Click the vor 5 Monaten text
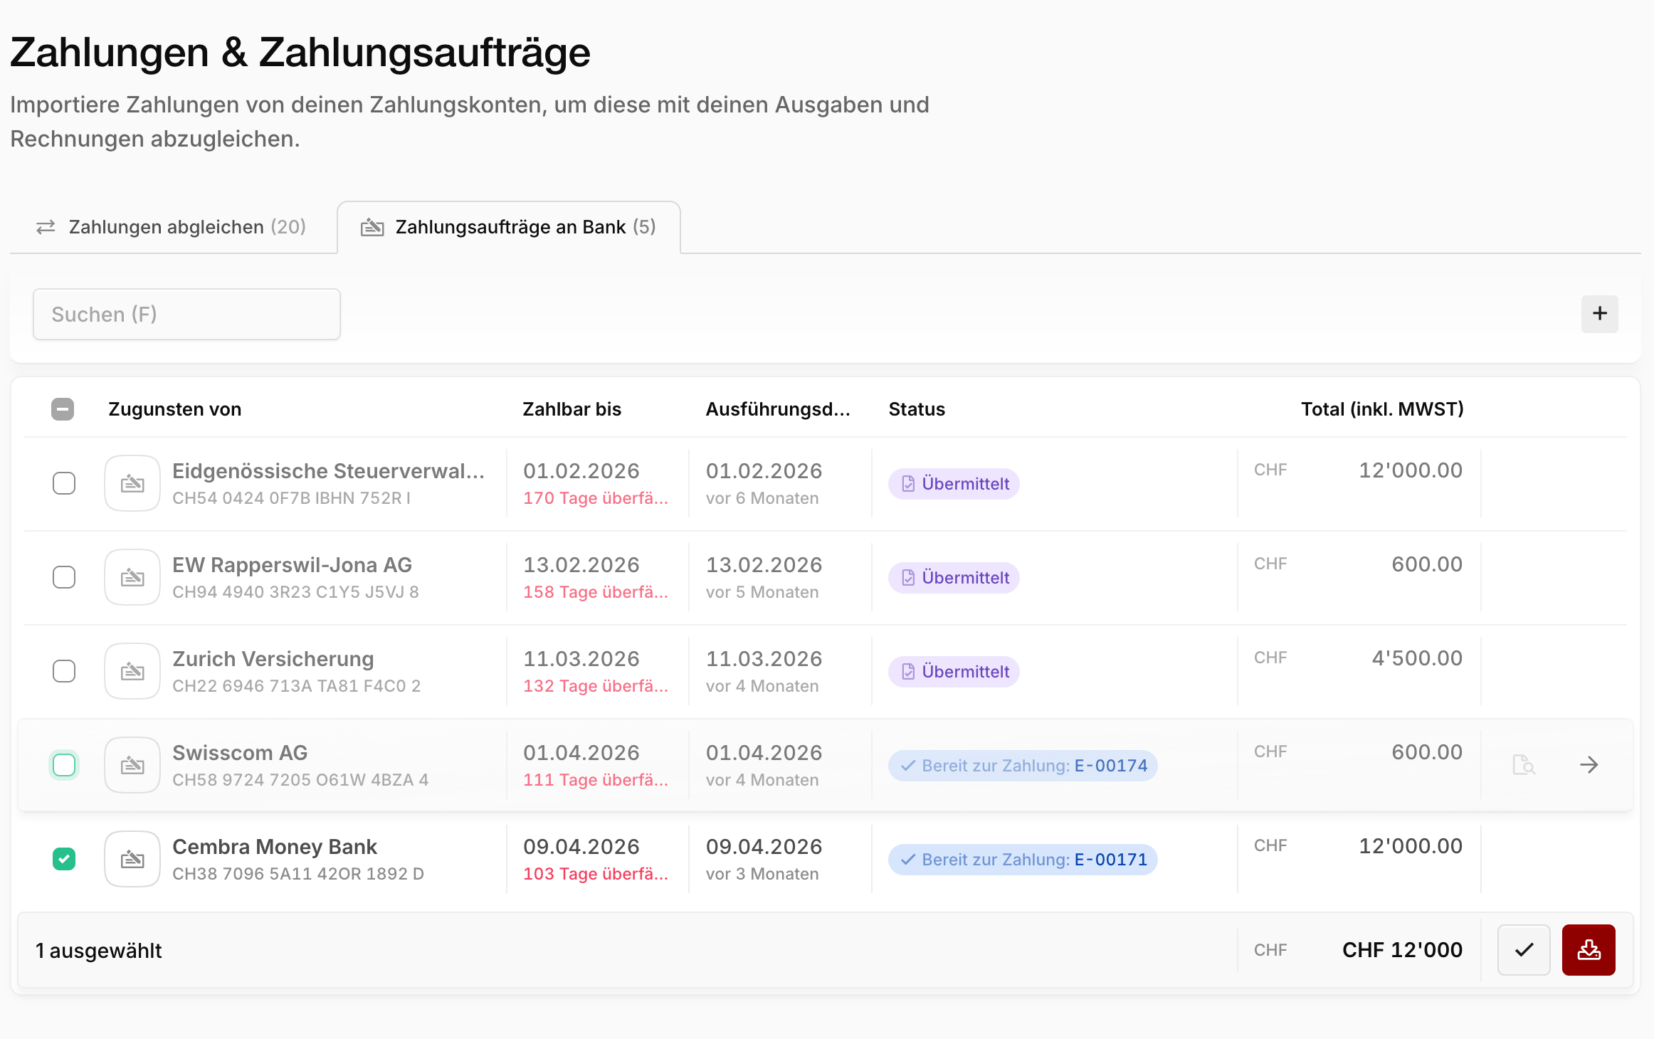The height and width of the screenshot is (1039, 1654). tap(762, 592)
